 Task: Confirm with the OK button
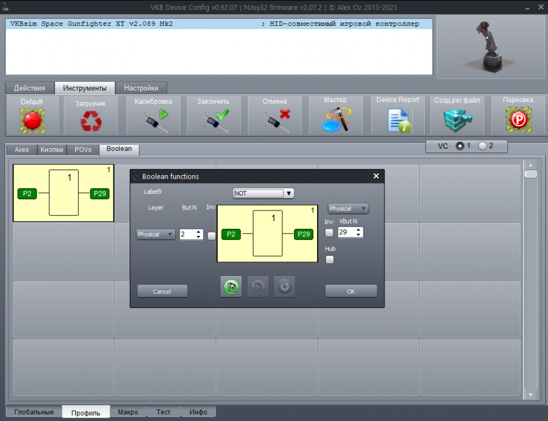[x=351, y=291]
